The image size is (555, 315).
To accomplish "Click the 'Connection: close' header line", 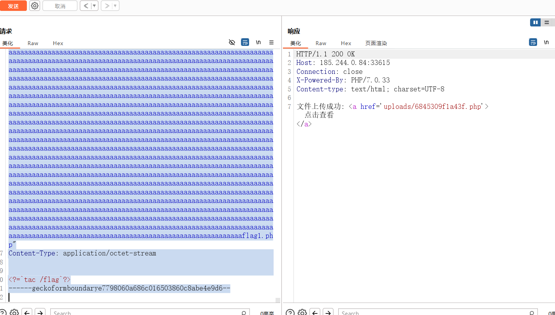I will pos(329,72).
